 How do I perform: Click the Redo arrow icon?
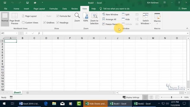(x=20, y=3)
